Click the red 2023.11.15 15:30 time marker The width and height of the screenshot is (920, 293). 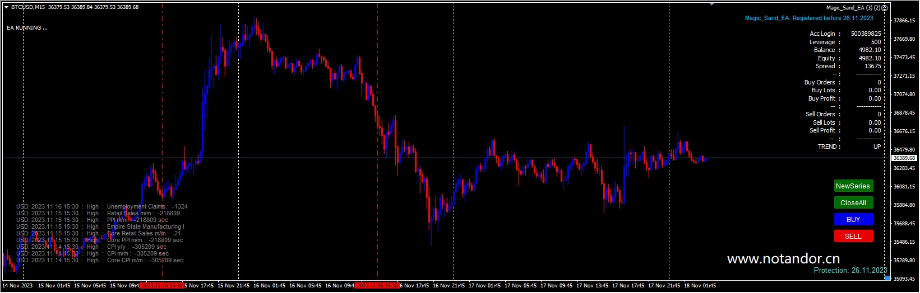click(162, 286)
